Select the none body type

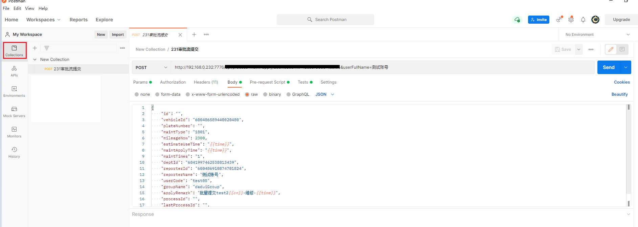[x=142, y=94]
